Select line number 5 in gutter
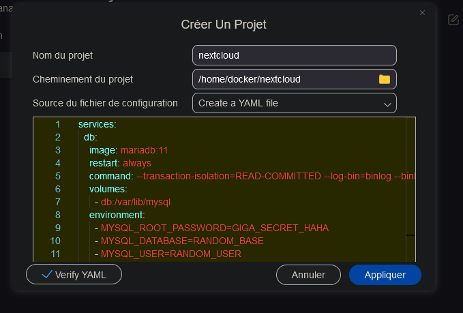The height and width of the screenshot is (313, 463). click(58, 177)
